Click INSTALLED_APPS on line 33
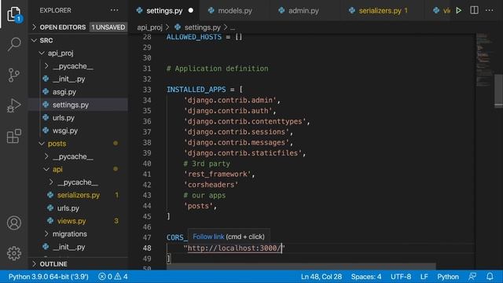The image size is (503, 283). (196, 90)
